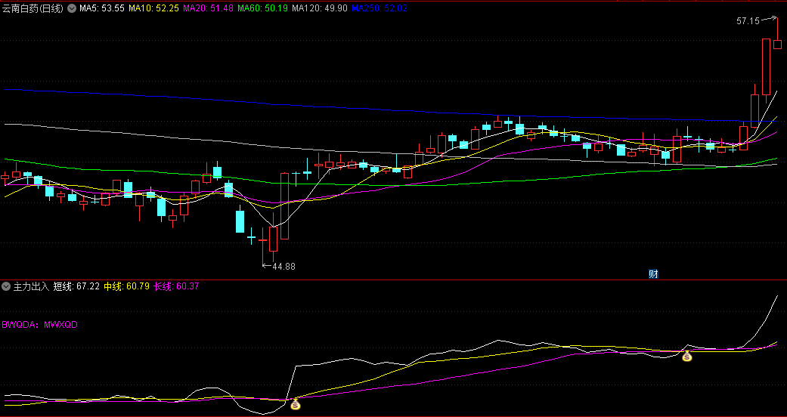Select the MA250: 52.02 label
787x417 pixels.
380,8
